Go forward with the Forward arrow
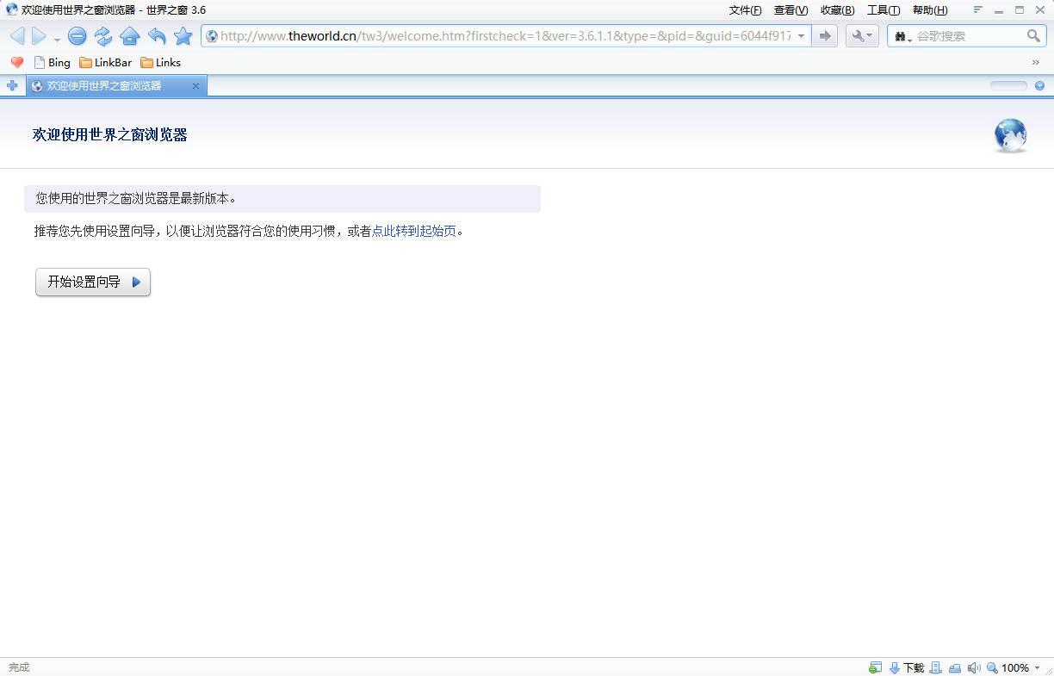This screenshot has height=676, width=1054. 39,36
